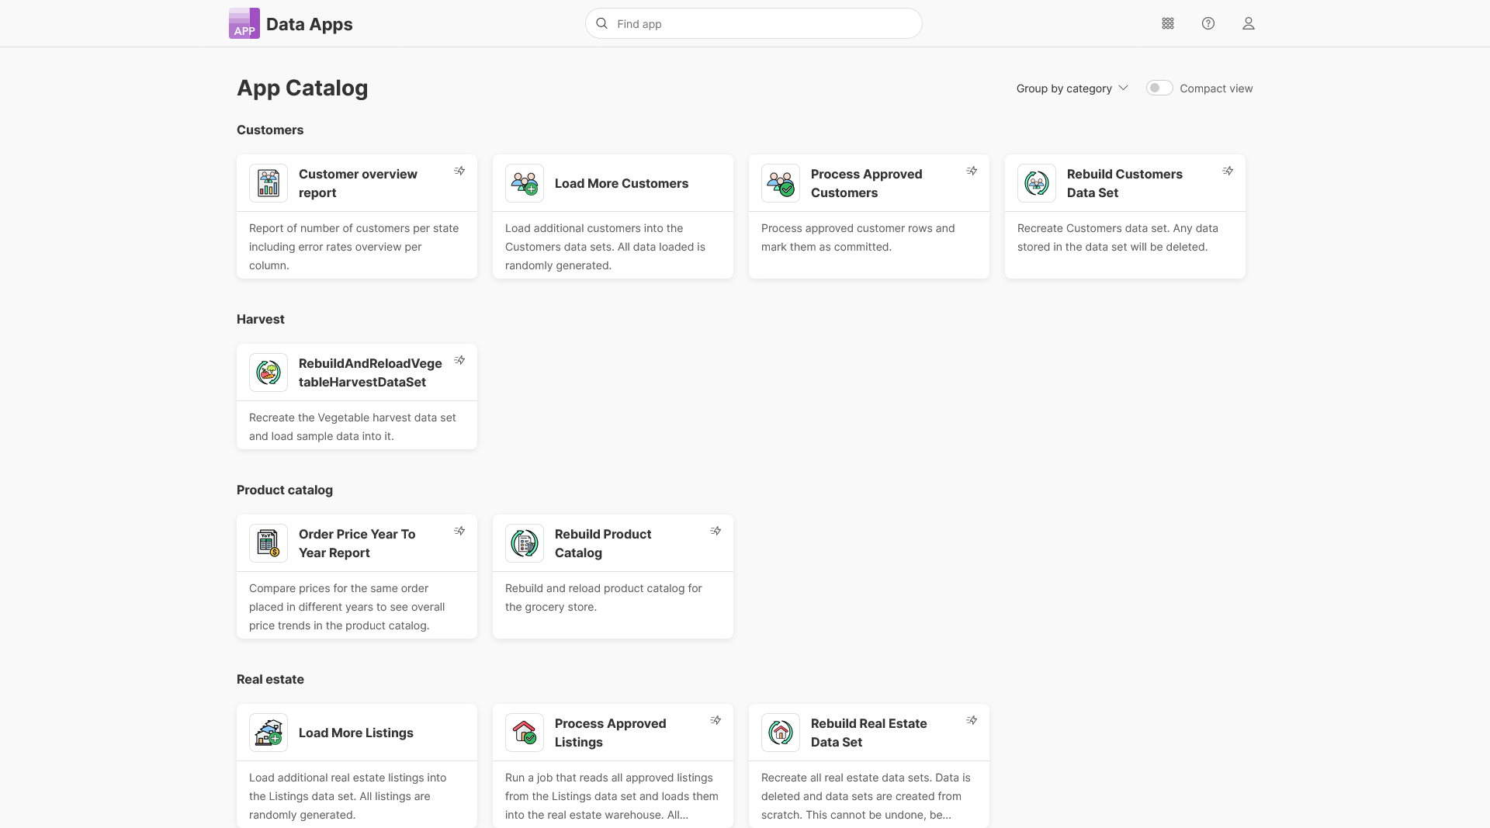Viewport: 1490px width, 828px height.
Task: Click the Customer overview report chart icon
Action: (x=269, y=183)
